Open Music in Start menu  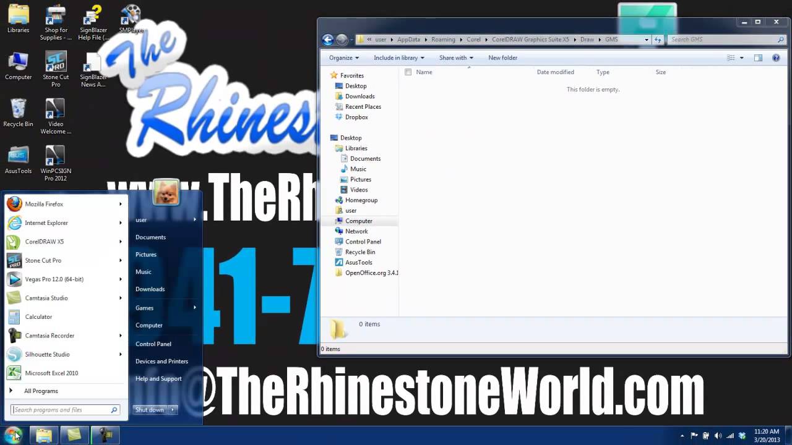click(144, 272)
